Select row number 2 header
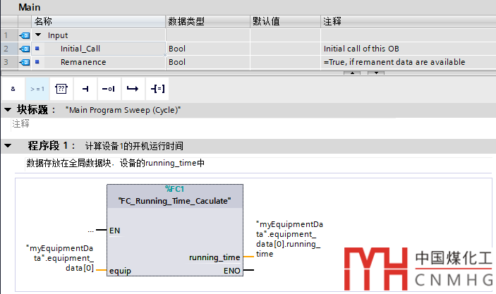This screenshot has height=294, width=496. 9,49
